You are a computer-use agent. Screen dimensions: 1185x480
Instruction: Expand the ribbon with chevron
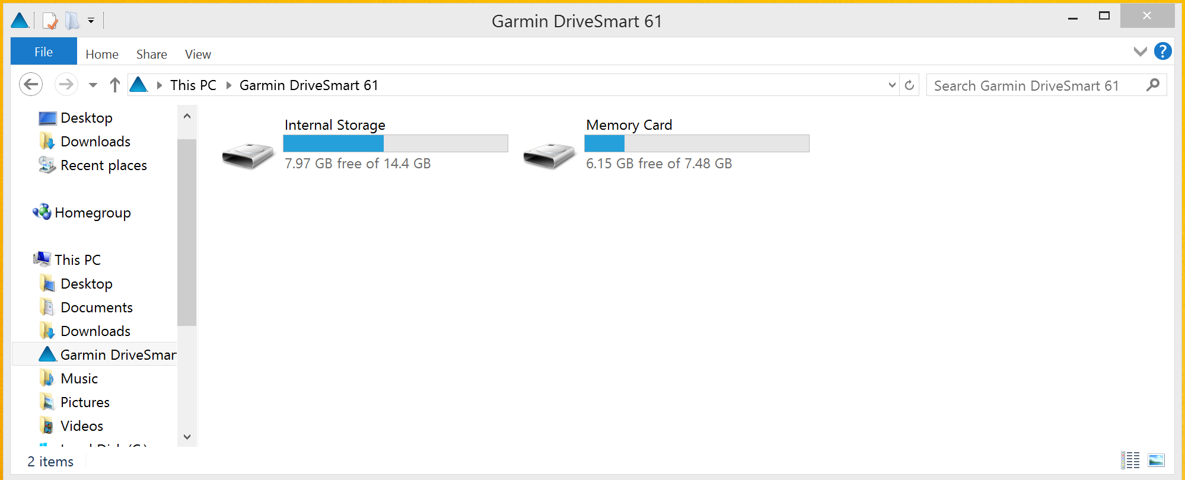[1140, 52]
